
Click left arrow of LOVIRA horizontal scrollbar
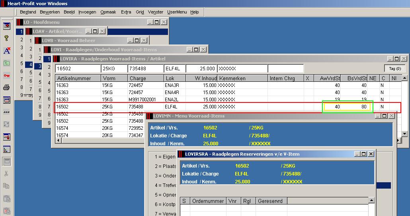coord(59,140)
